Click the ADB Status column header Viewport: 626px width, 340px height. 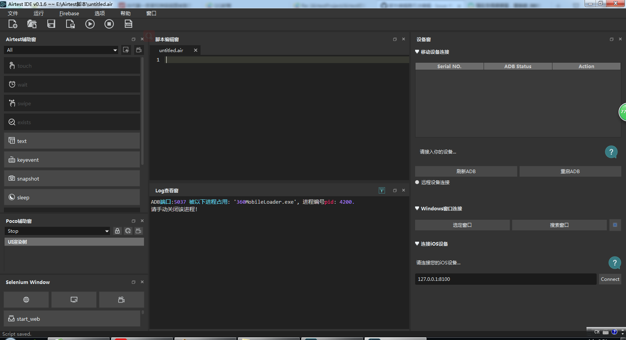[x=518, y=66]
